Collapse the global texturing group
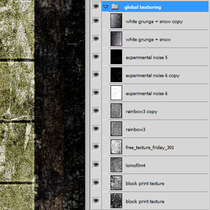The image size is (210, 210). (x=105, y=7)
